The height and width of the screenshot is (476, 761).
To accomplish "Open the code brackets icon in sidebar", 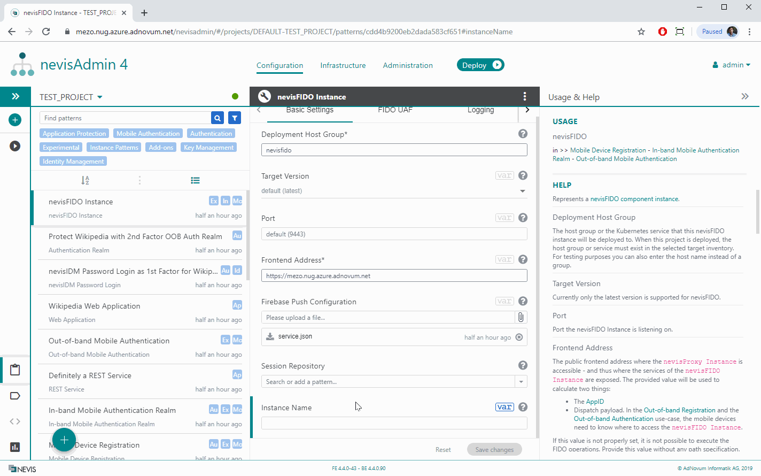I will pyautogui.click(x=15, y=421).
